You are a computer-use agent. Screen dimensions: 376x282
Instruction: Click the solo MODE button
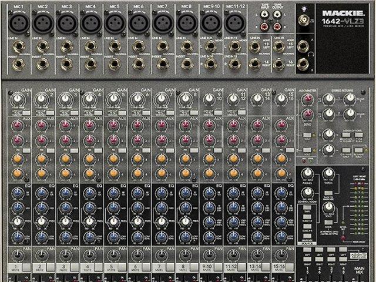coord(328,222)
